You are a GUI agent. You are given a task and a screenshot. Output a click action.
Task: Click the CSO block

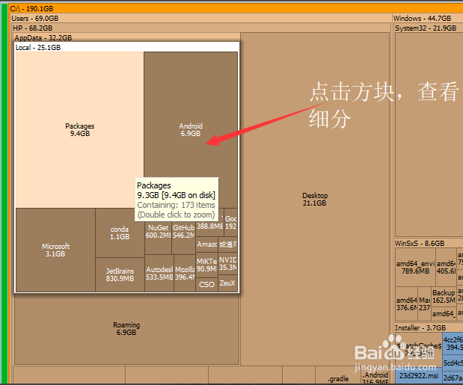click(x=206, y=284)
